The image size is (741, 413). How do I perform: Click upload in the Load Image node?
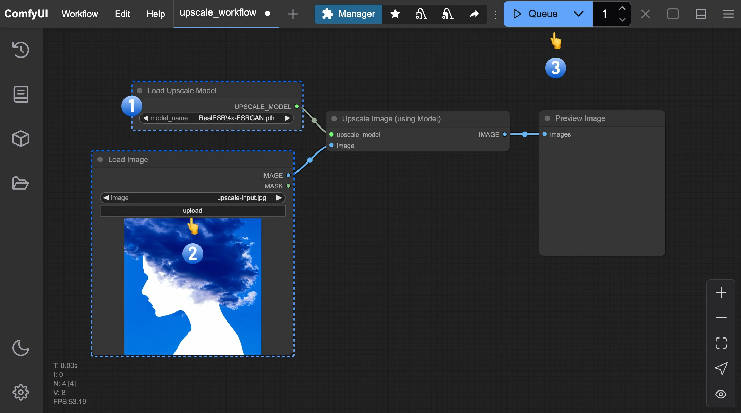pyautogui.click(x=192, y=210)
